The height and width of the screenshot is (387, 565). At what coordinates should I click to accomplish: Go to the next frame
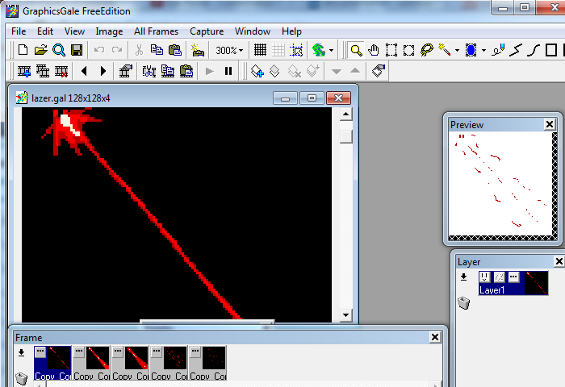(x=103, y=71)
